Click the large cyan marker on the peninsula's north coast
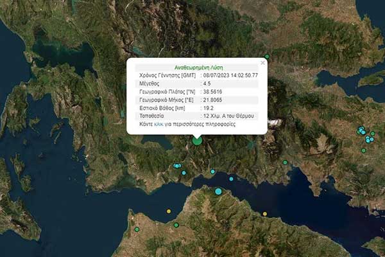The width and height of the screenshot is (385, 257). [218, 191]
